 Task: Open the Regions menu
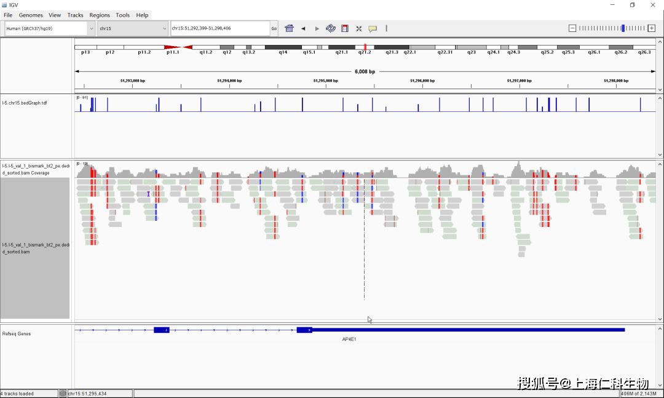click(x=100, y=15)
